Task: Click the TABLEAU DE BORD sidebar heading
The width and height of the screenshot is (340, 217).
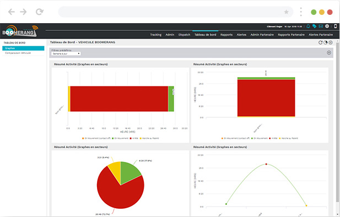Action: pyautogui.click(x=14, y=43)
